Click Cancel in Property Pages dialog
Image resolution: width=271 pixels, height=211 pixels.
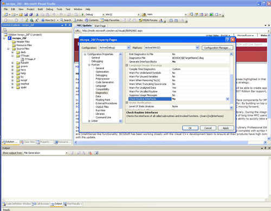(x=208, y=128)
